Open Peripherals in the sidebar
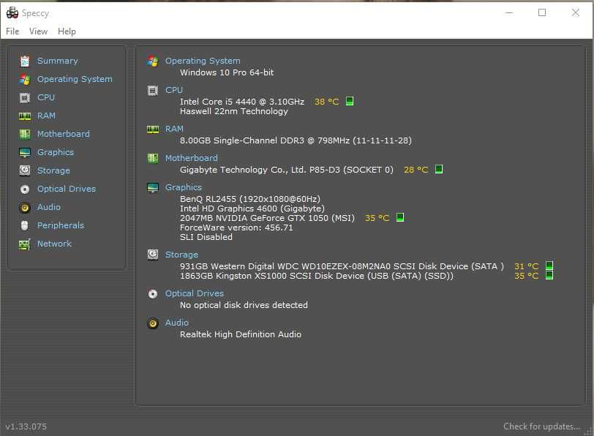 click(x=61, y=225)
